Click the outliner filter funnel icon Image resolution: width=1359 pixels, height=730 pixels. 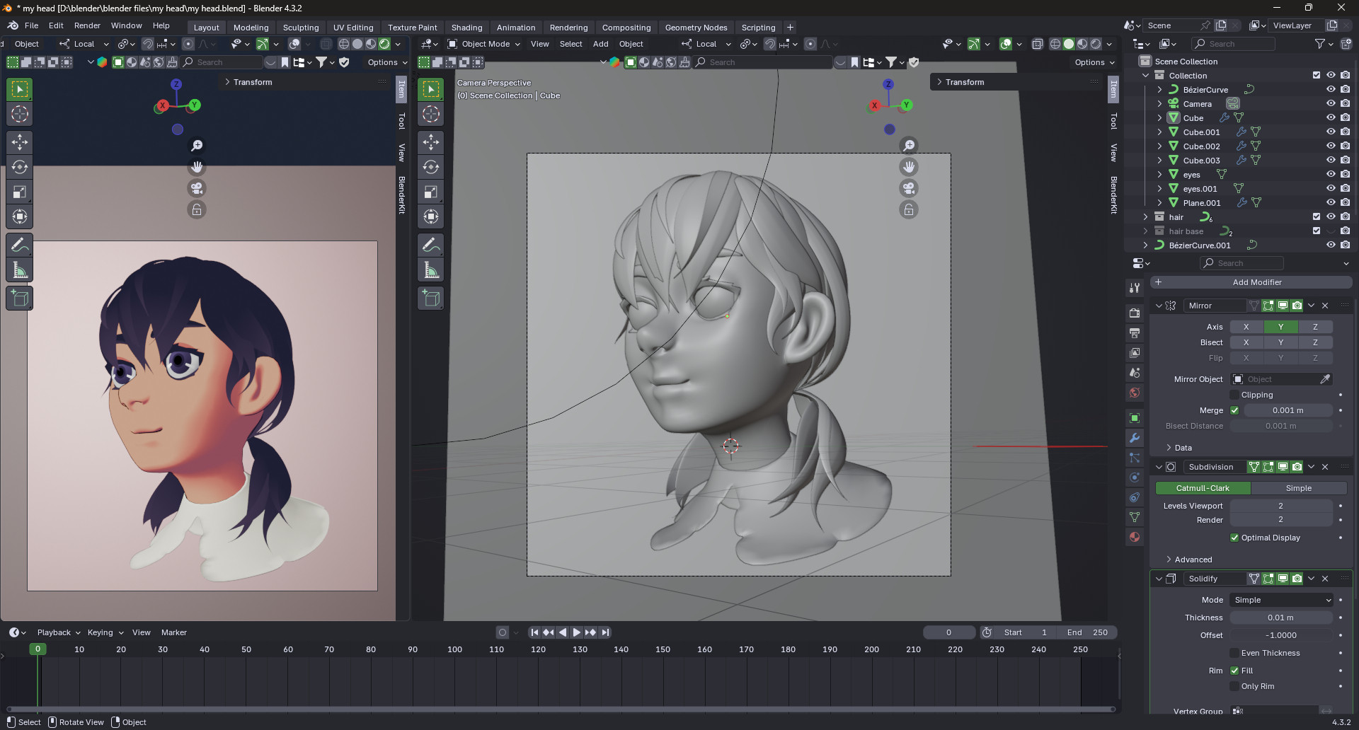[1320, 44]
